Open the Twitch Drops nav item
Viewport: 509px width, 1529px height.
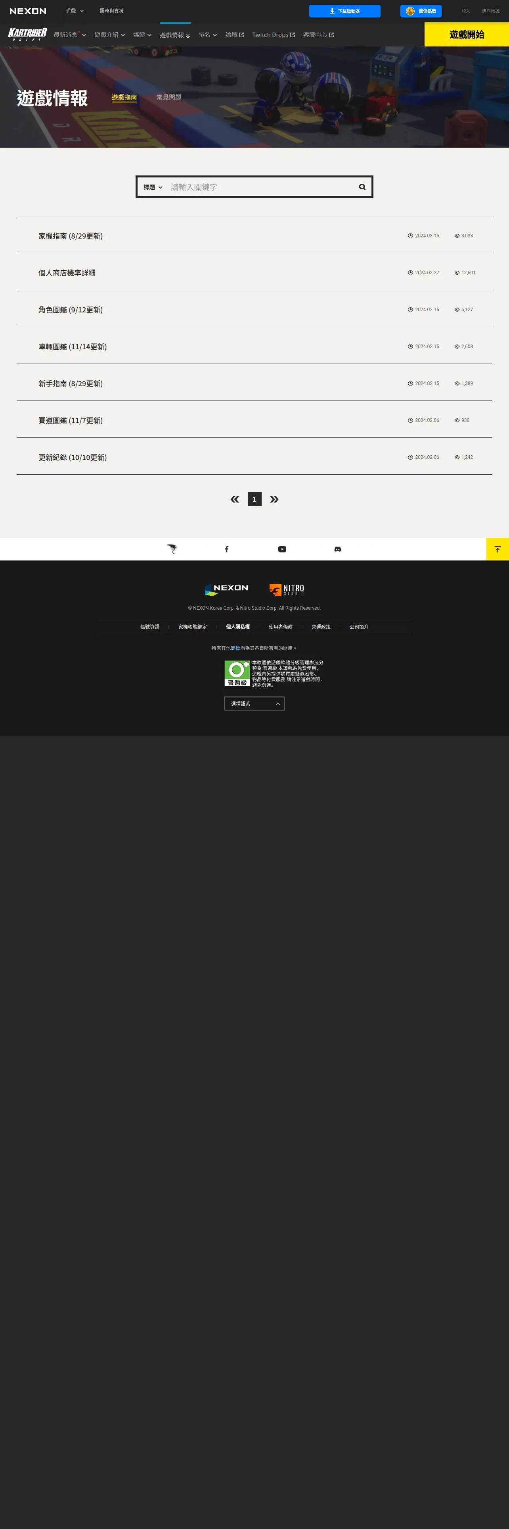273,35
